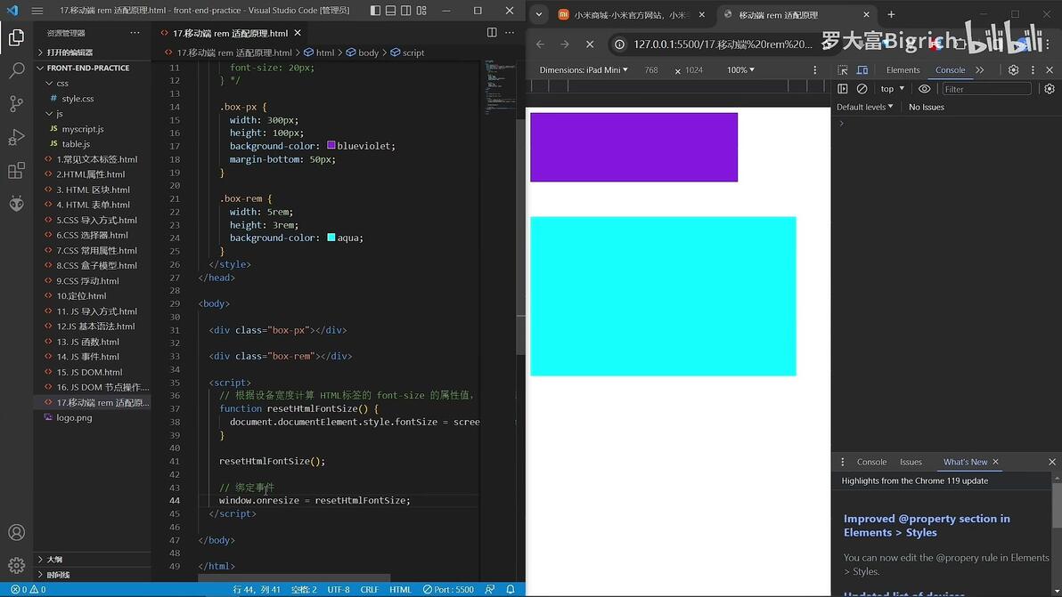Open the Source Control view
Screen dimensions: 1062x597
(16, 103)
